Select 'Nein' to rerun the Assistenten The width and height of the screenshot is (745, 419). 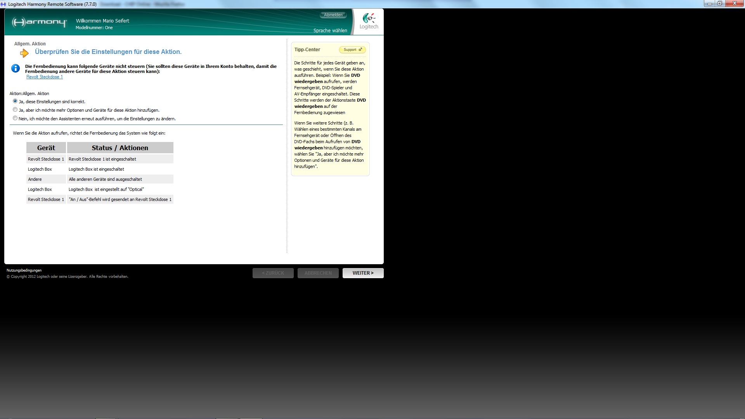pos(15,118)
